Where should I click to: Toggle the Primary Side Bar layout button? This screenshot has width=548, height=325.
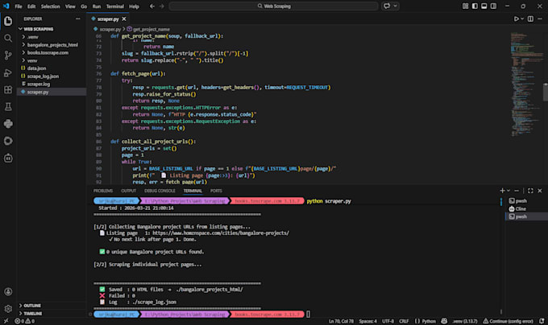click(475, 6)
